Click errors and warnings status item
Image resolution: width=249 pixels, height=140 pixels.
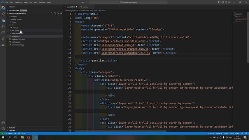coord(22,133)
